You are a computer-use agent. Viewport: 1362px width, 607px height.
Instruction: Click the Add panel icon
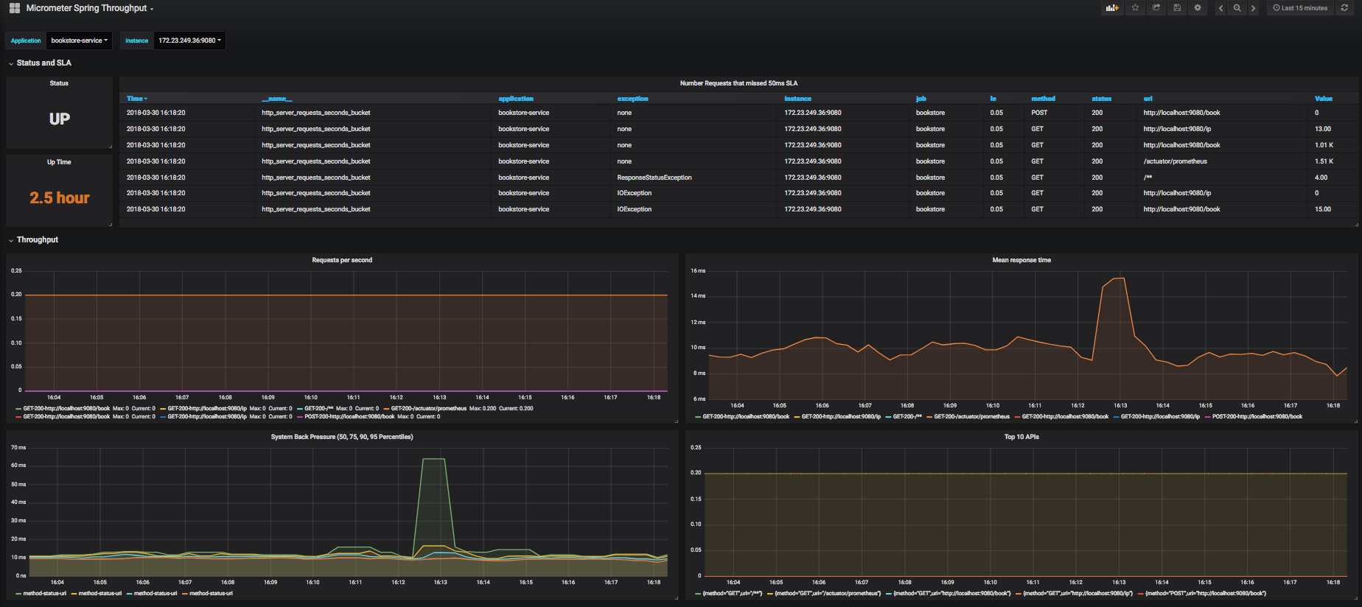[x=1112, y=8]
